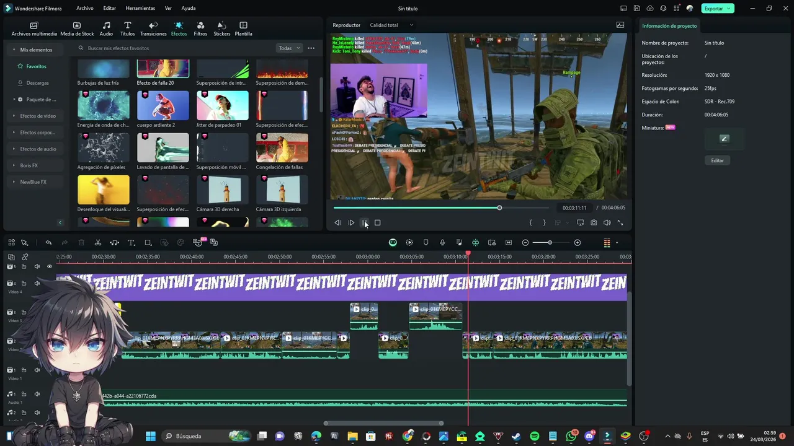Image resolution: width=794 pixels, height=446 pixels.
Task: Click the zoom out timeline minus button
Action: click(525, 243)
